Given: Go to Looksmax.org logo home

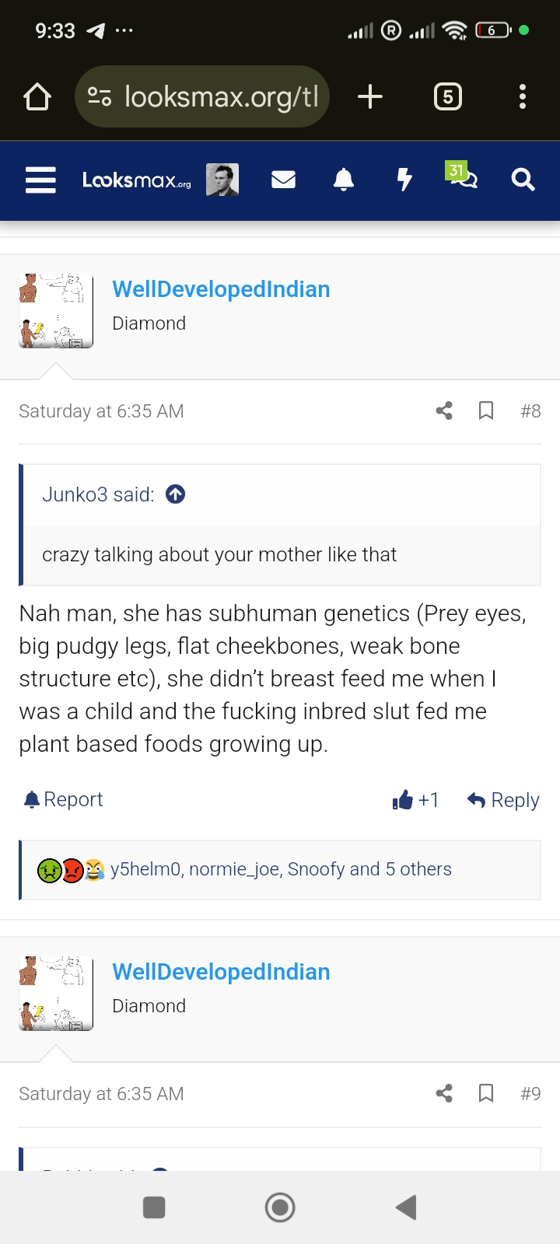Looking at the screenshot, I should coord(137,180).
